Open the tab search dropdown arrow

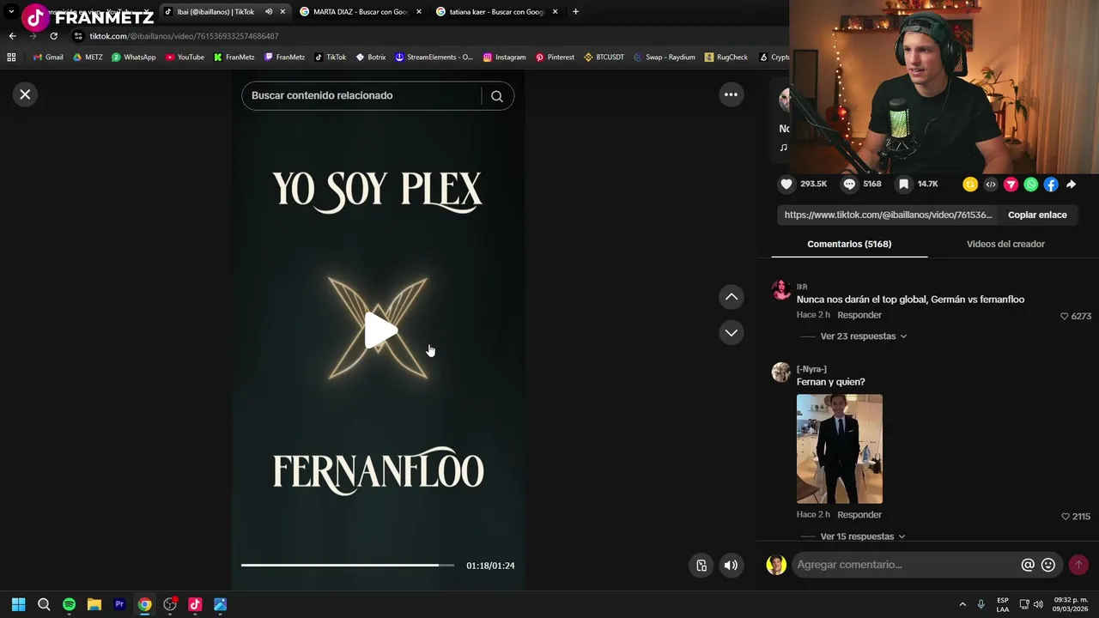(11, 12)
